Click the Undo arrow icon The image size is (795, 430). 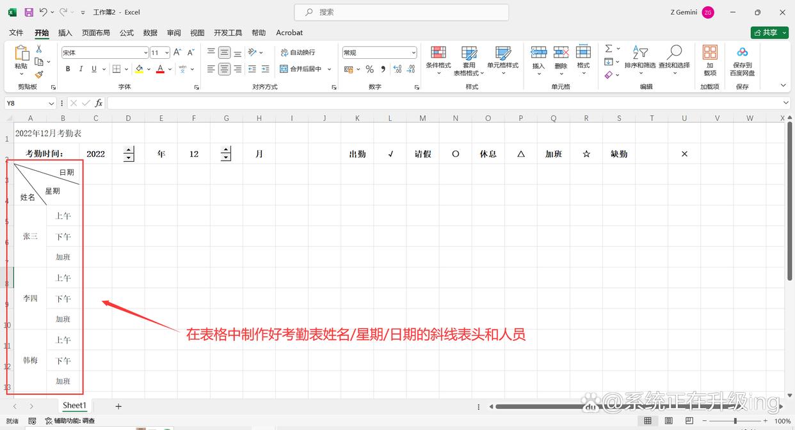pyautogui.click(x=43, y=12)
